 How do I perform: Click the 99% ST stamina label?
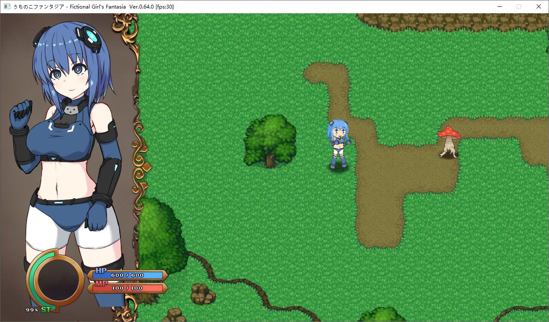38,309
